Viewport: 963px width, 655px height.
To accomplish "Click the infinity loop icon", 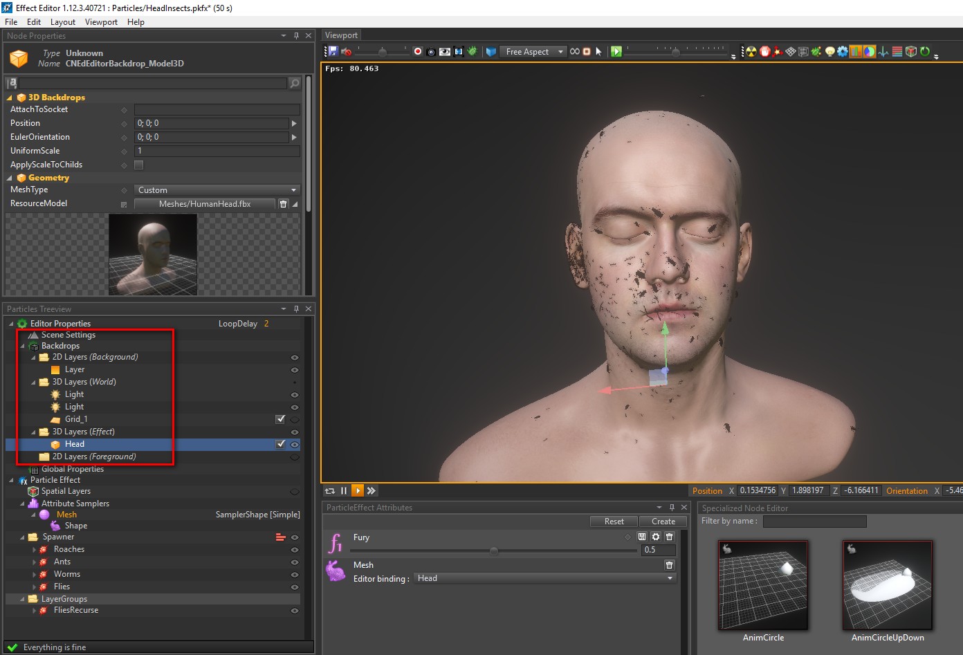I will [575, 51].
